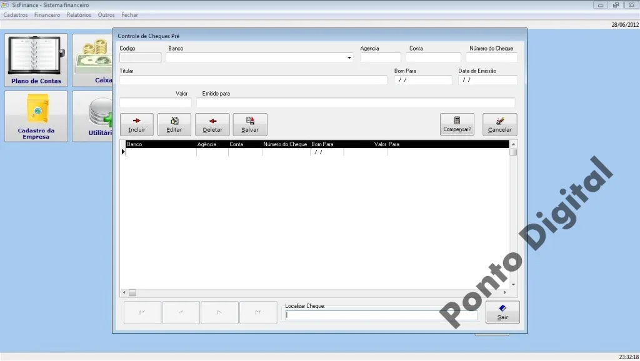Click the Salvar disk icon button
Viewport: 640px width, 361px height.
[250, 124]
